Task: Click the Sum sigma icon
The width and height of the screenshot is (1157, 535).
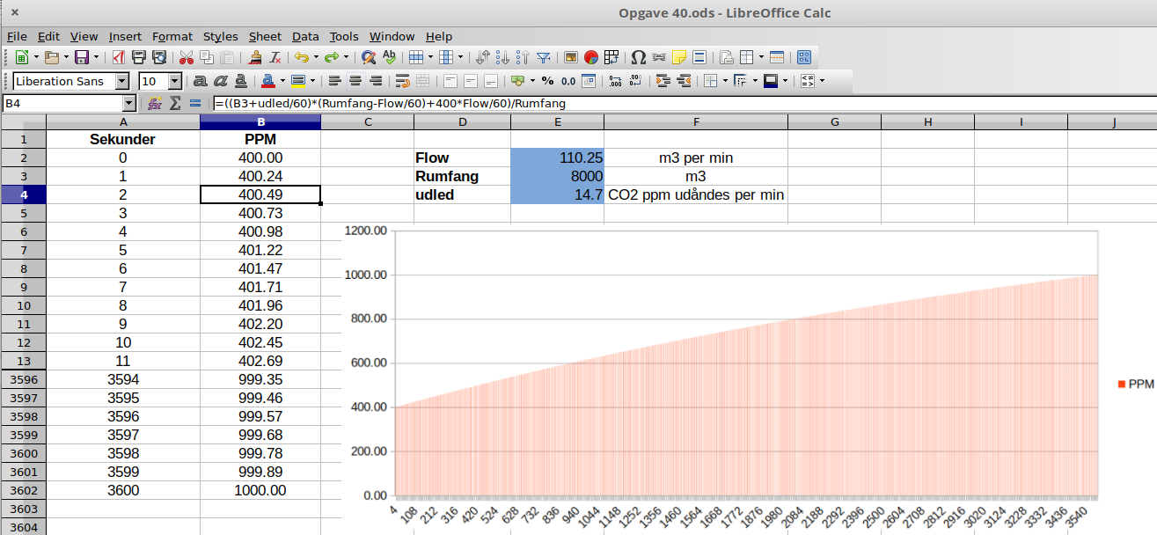Action: 175,103
